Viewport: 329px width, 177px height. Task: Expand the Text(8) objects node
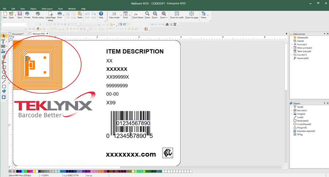pyautogui.click(x=292, y=107)
